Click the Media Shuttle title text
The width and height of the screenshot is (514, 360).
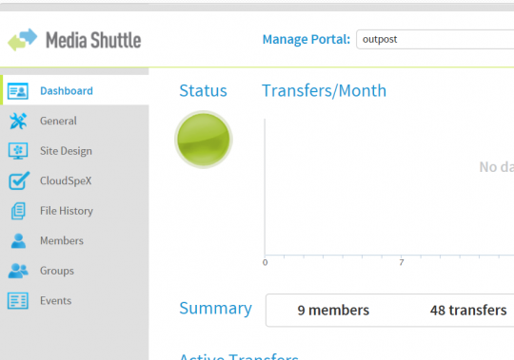tap(93, 40)
